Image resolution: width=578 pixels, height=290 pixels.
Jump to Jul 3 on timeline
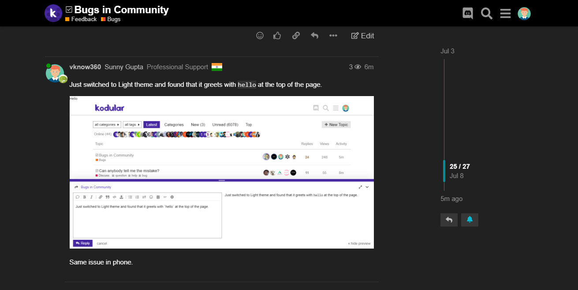447,51
